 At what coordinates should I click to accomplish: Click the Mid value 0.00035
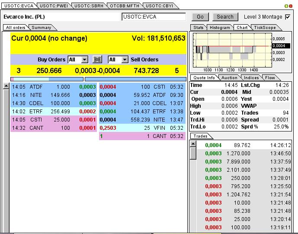279,92
